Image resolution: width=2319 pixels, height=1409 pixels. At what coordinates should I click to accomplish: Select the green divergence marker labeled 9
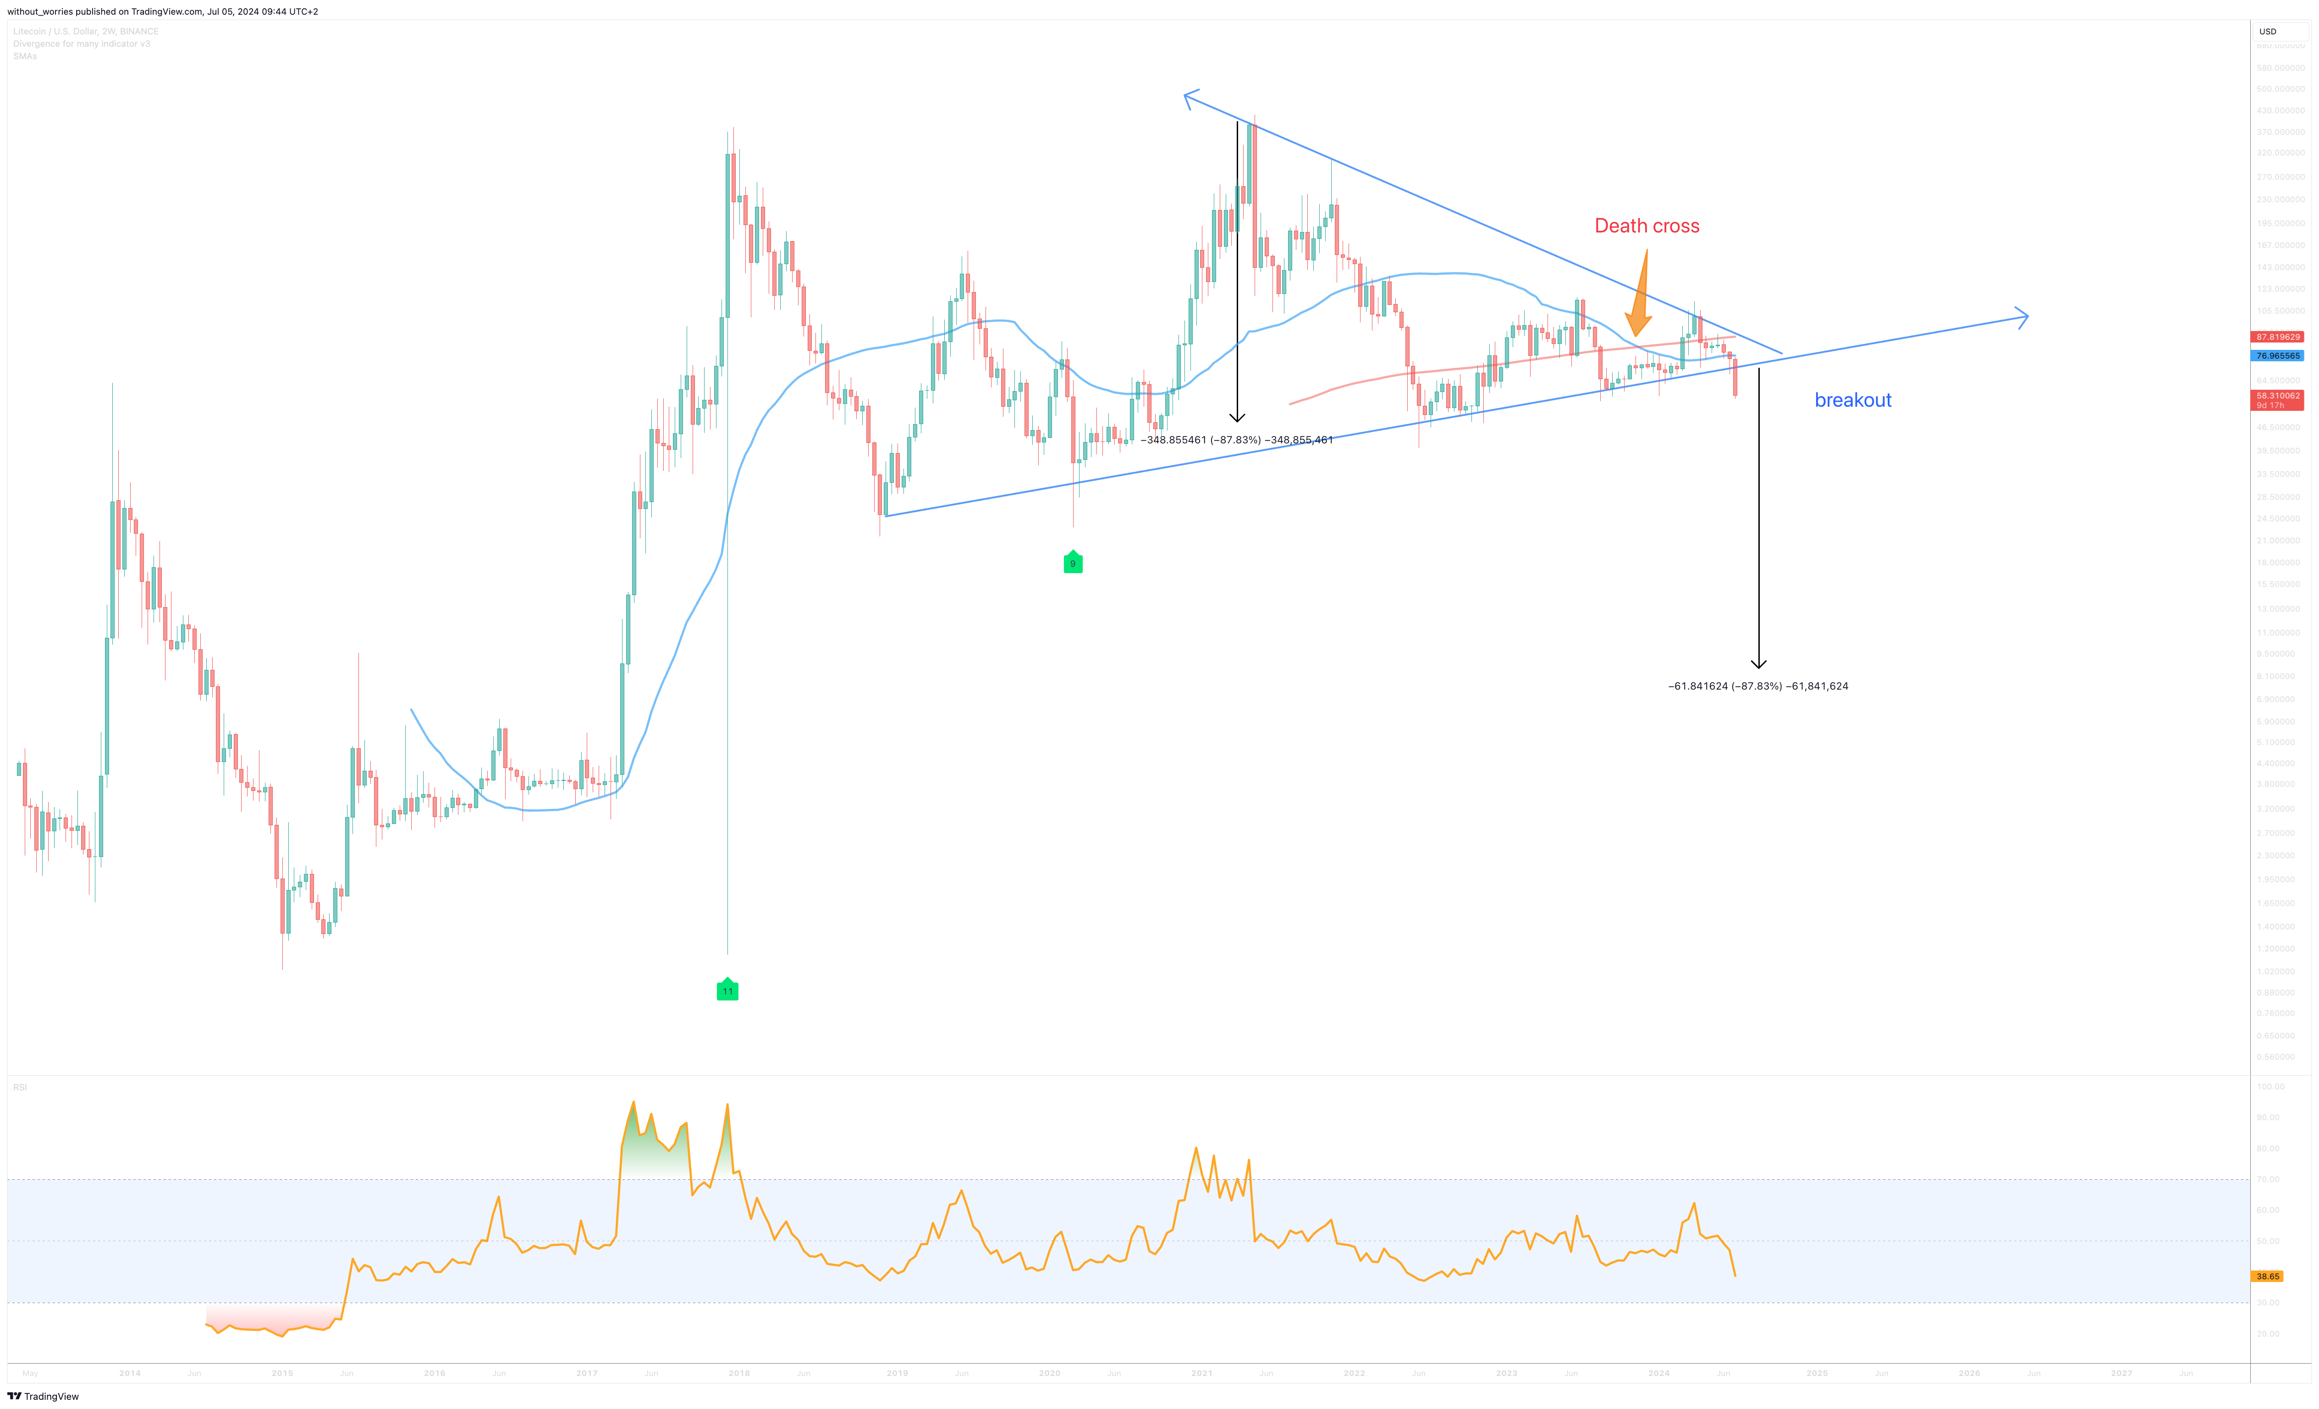click(x=1073, y=563)
